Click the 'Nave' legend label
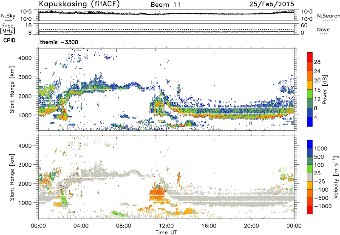This screenshot has width=340, height=235. pyautogui.click(x=323, y=29)
